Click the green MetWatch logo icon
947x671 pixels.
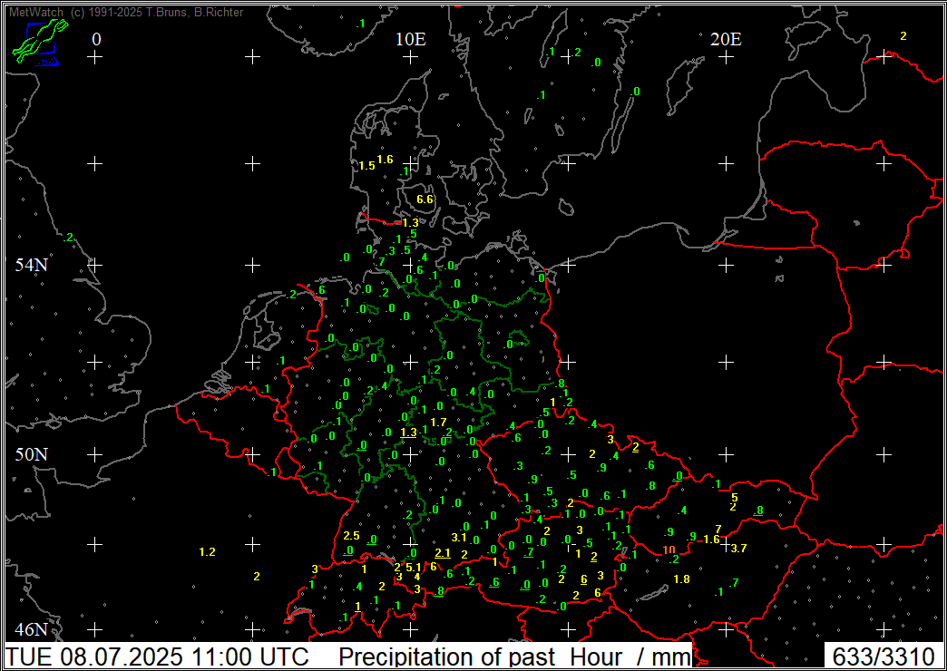(x=40, y=43)
